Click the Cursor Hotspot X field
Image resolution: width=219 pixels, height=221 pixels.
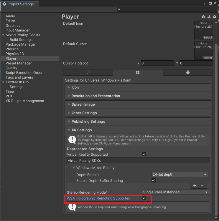click(x=157, y=63)
